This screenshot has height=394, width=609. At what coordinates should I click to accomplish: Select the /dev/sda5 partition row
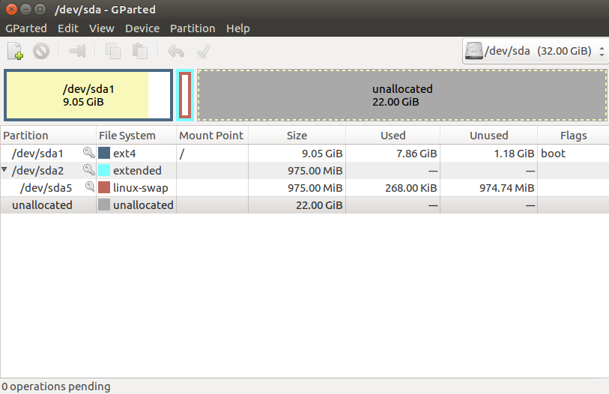coord(304,188)
